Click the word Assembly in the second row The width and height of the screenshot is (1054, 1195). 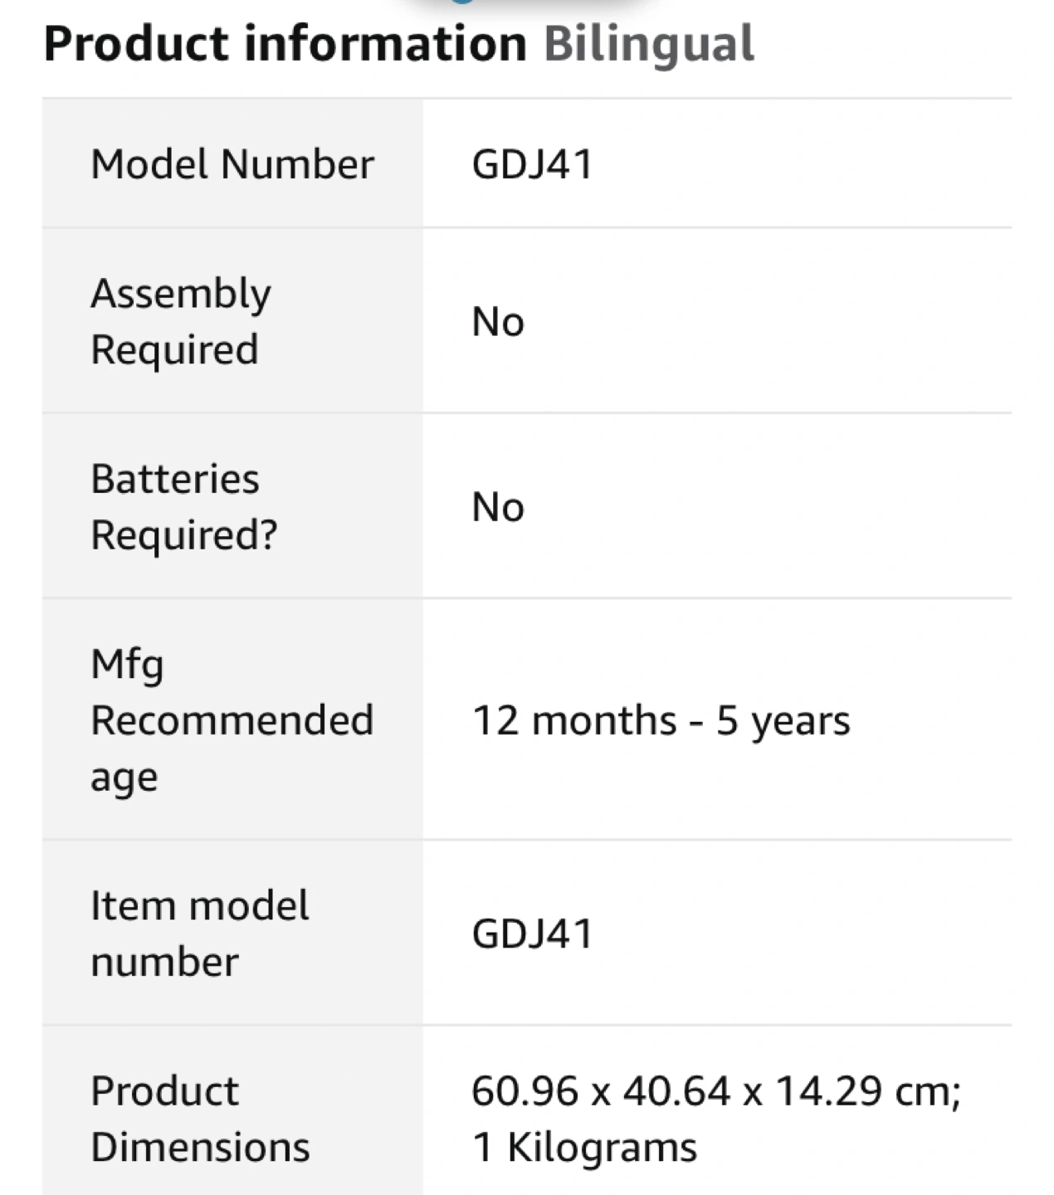[x=181, y=295]
